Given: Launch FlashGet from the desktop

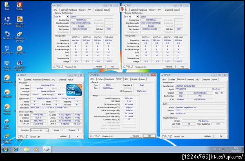Looking at the screenshot, I should click(20, 6).
